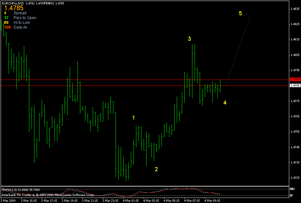This screenshot has height=203, width=301.
Task: Click wave marker 3 at the peak
Action: pyautogui.click(x=190, y=39)
